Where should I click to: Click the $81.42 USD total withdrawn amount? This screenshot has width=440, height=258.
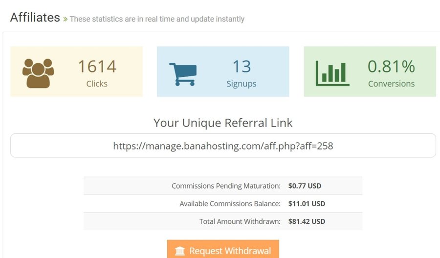click(x=307, y=221)
